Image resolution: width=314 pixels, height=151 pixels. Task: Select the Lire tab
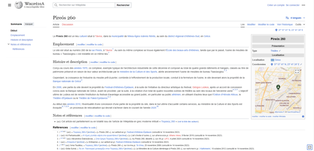click(x=242, y=25)
